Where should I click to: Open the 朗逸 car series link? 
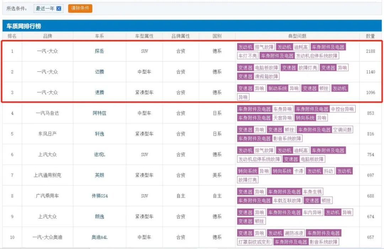point(100,216)
